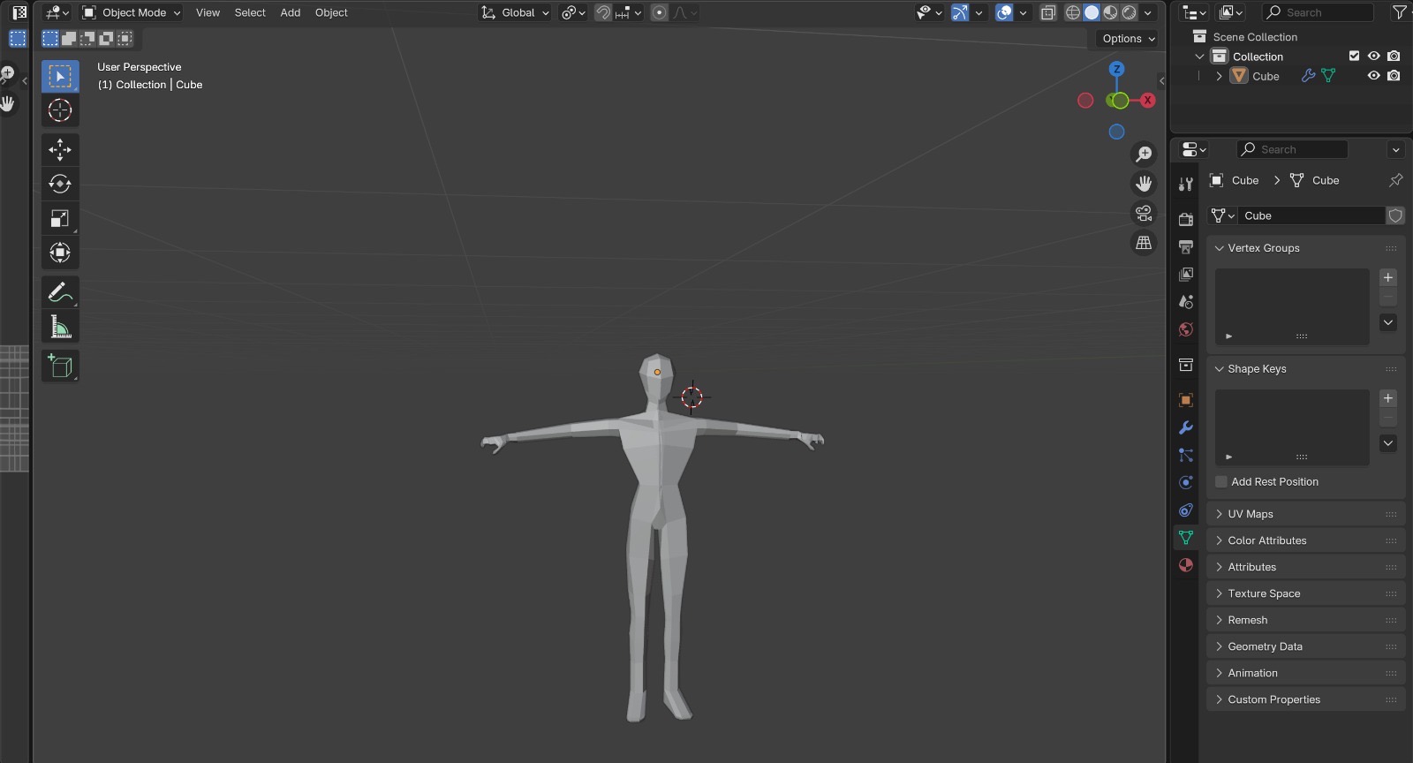
Task: Open Global transform orientation dropdown
Action: coord(516,12)
